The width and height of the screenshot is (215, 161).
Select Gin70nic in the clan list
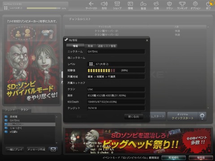point(30,120)
